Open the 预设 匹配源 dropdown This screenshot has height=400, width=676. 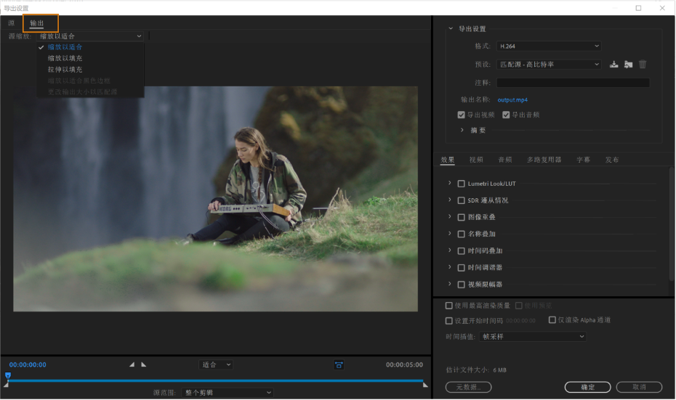[549, 65]
